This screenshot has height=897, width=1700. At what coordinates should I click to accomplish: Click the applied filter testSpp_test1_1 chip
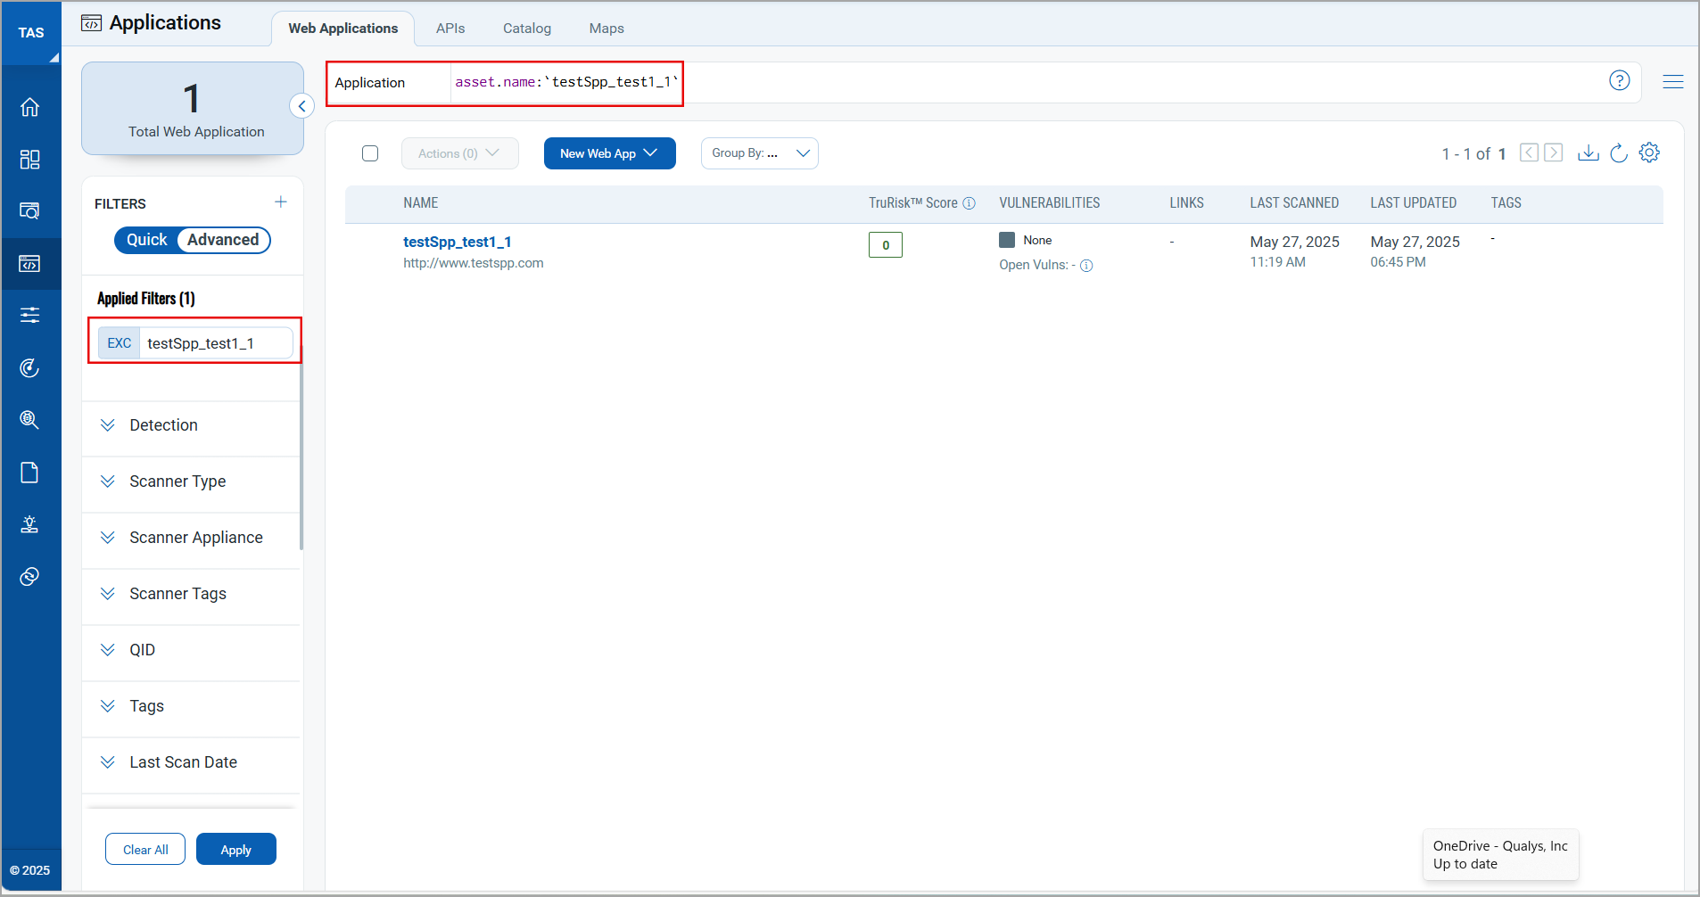coord(195,343)
